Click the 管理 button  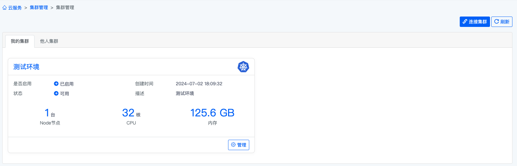coord(238,145)
